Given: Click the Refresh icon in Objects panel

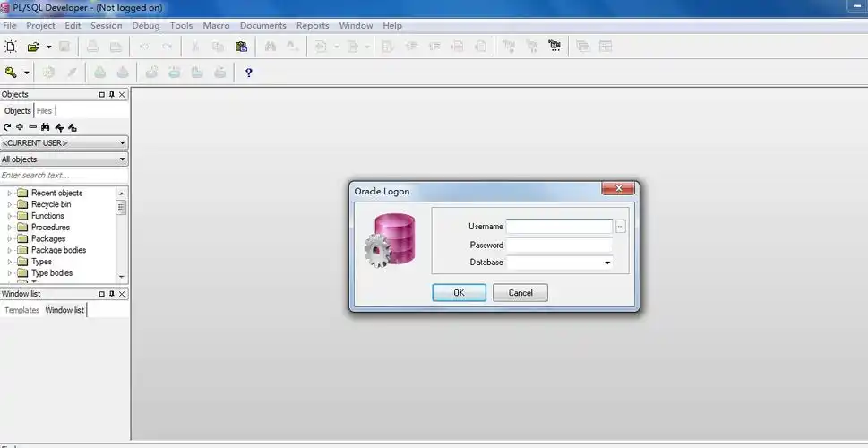Looking at the screenshot, I should tap(7, 127).
